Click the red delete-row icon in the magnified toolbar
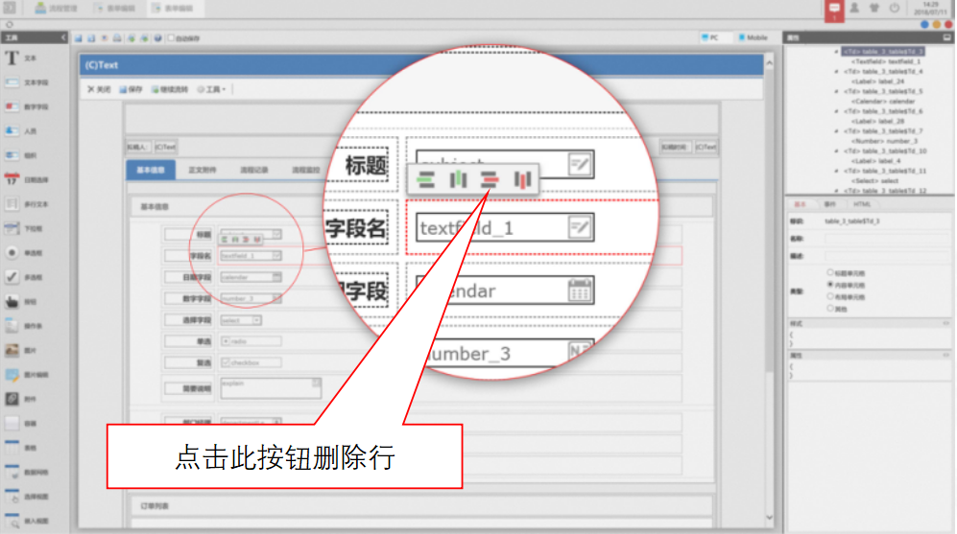Viewport: 957px width, 534px height. (490, 179)
